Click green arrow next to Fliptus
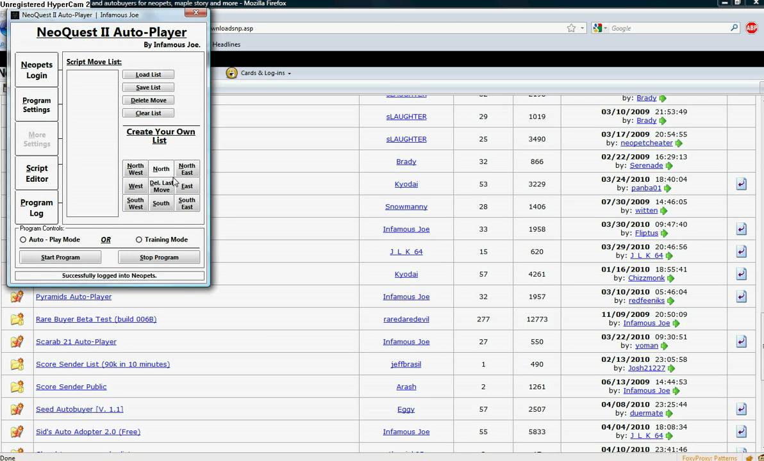Image resolution: width=764 pixels, height=461 pixels. [664, 233]
